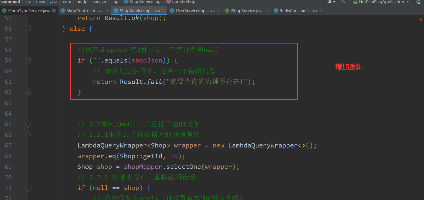Open the RedisConstants.java tab
This screenshot has width=424, height=200.
(x=298, y=11)
